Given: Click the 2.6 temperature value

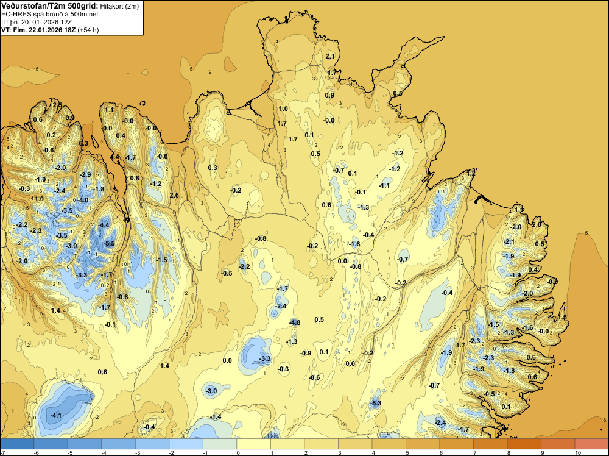Looking at the screenshot, I should 174,195.
